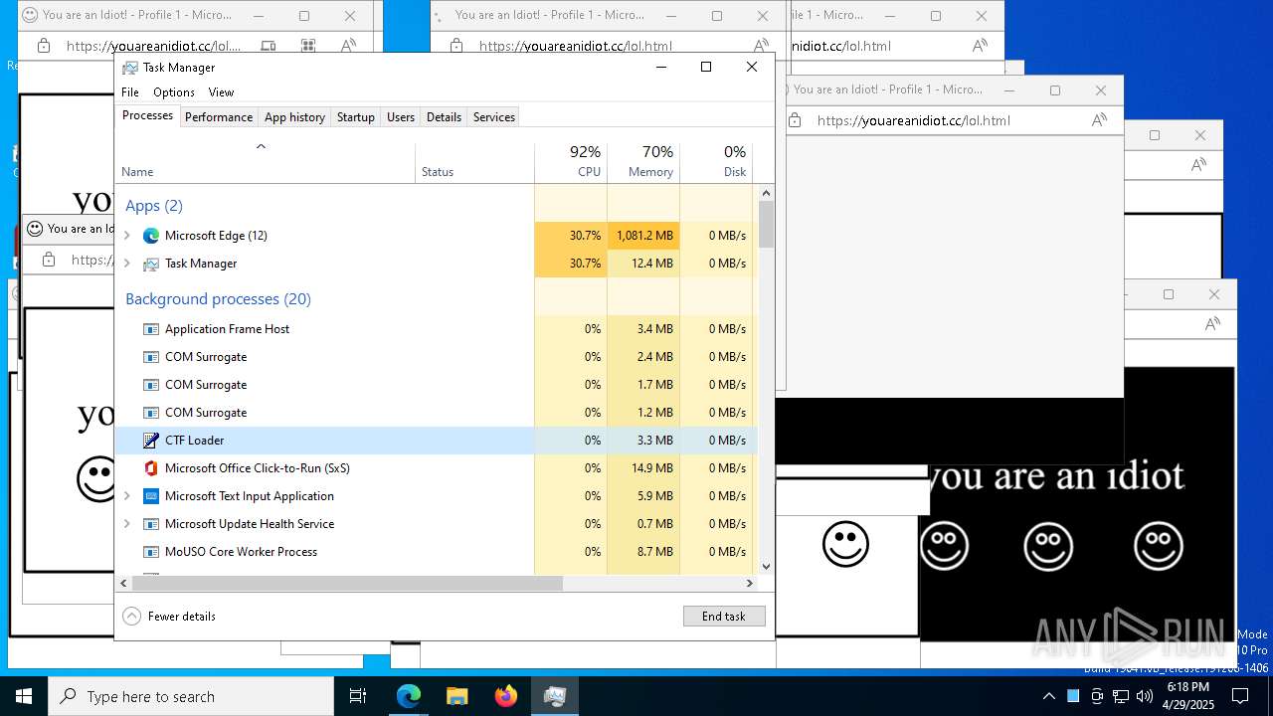Click the scroll right arrow of the process list
Image resolution: width=1273 pixels, height=716 pixels.
pos(750,584)
